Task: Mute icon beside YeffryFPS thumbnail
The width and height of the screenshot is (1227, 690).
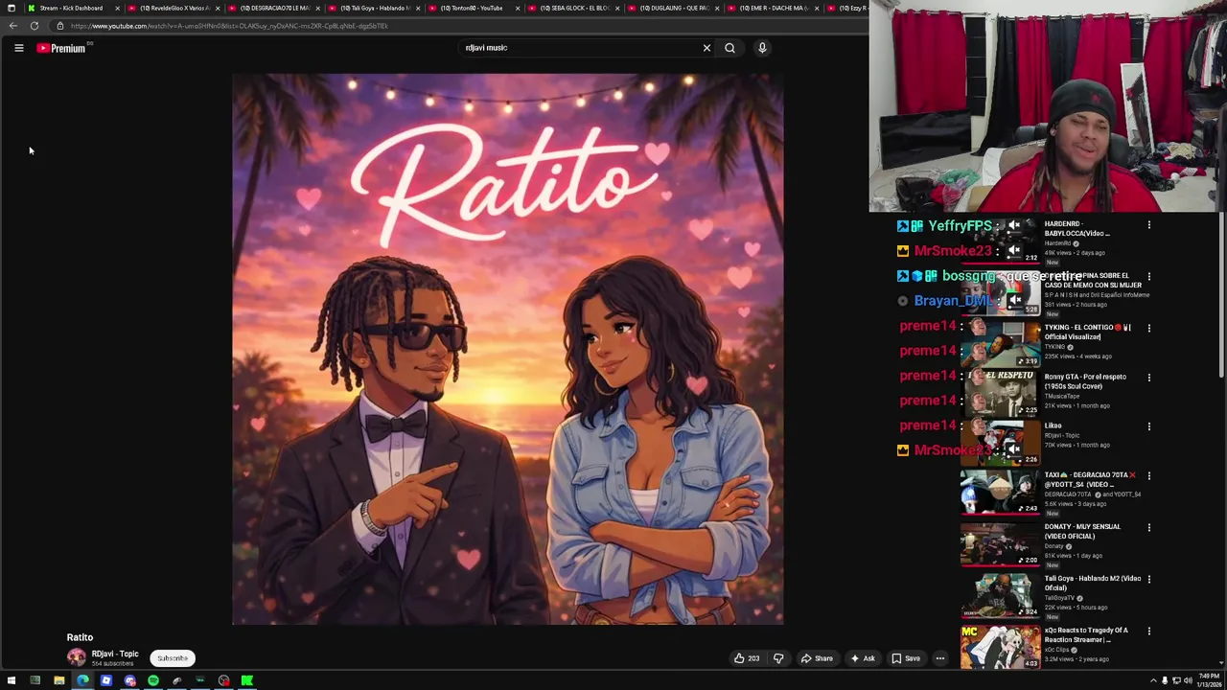Action: [1014, 226]
